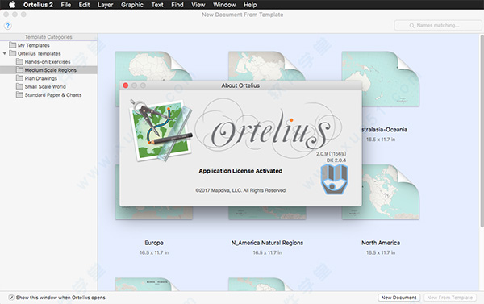The image size is (484, 304).
Task: Click the Australasia-Oceania template label
Action: pyautogui.click(x=385, y=130)
